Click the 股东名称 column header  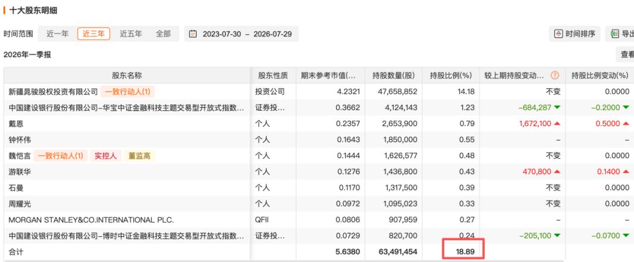[127, 75]
